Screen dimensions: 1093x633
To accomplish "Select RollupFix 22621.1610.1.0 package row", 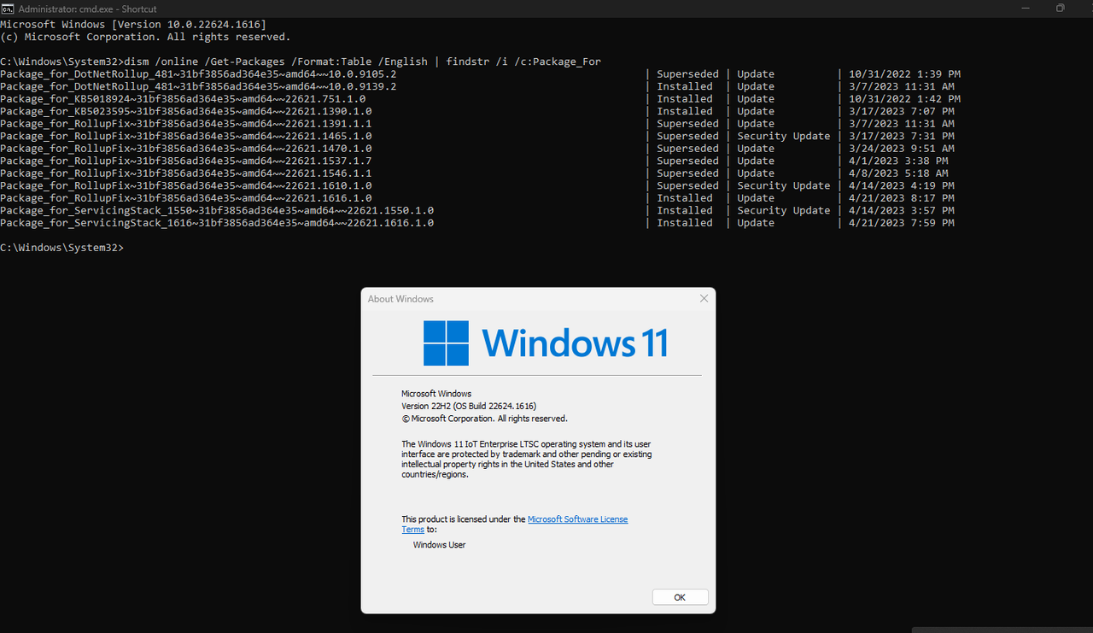I will pyautogui.click(x=477, y=185).
